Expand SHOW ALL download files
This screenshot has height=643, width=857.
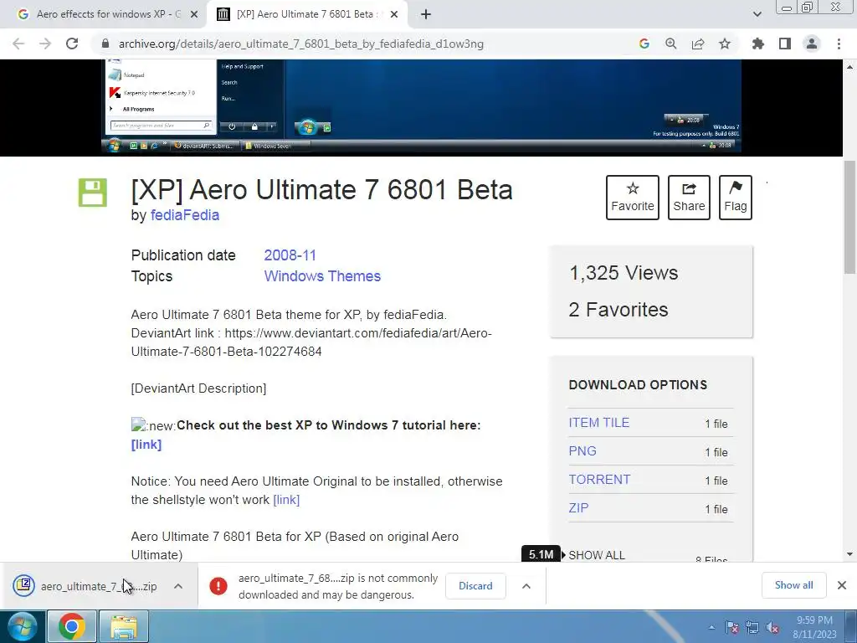click(596, 555)
